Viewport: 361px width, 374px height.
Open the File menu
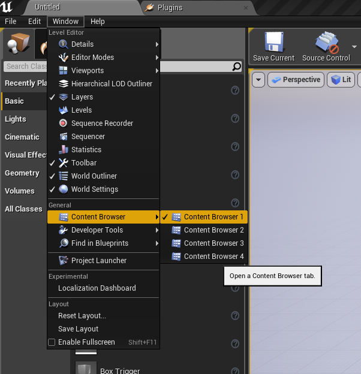[x=11, y=22]
